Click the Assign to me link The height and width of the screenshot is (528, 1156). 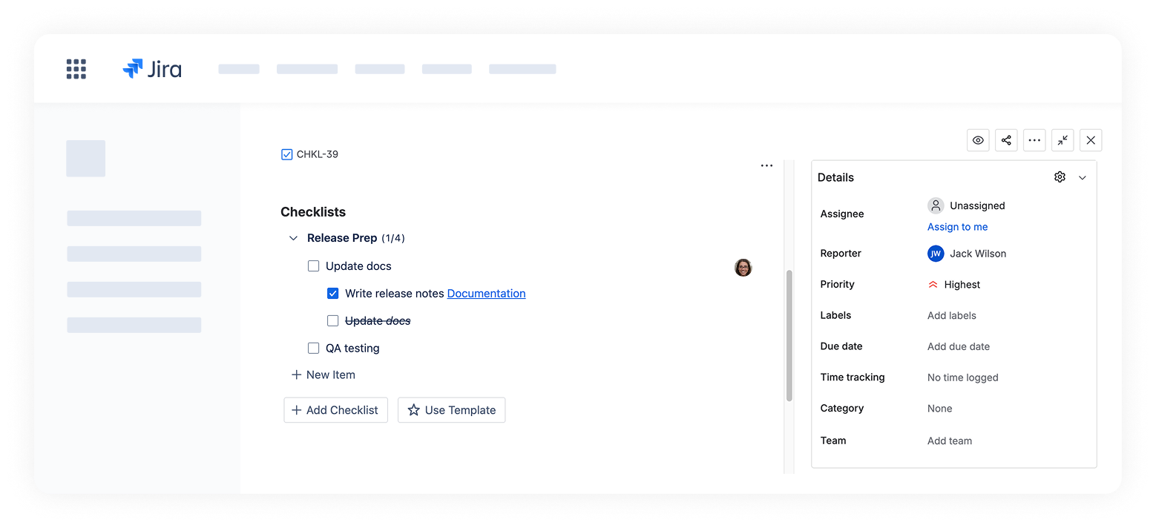957,227
